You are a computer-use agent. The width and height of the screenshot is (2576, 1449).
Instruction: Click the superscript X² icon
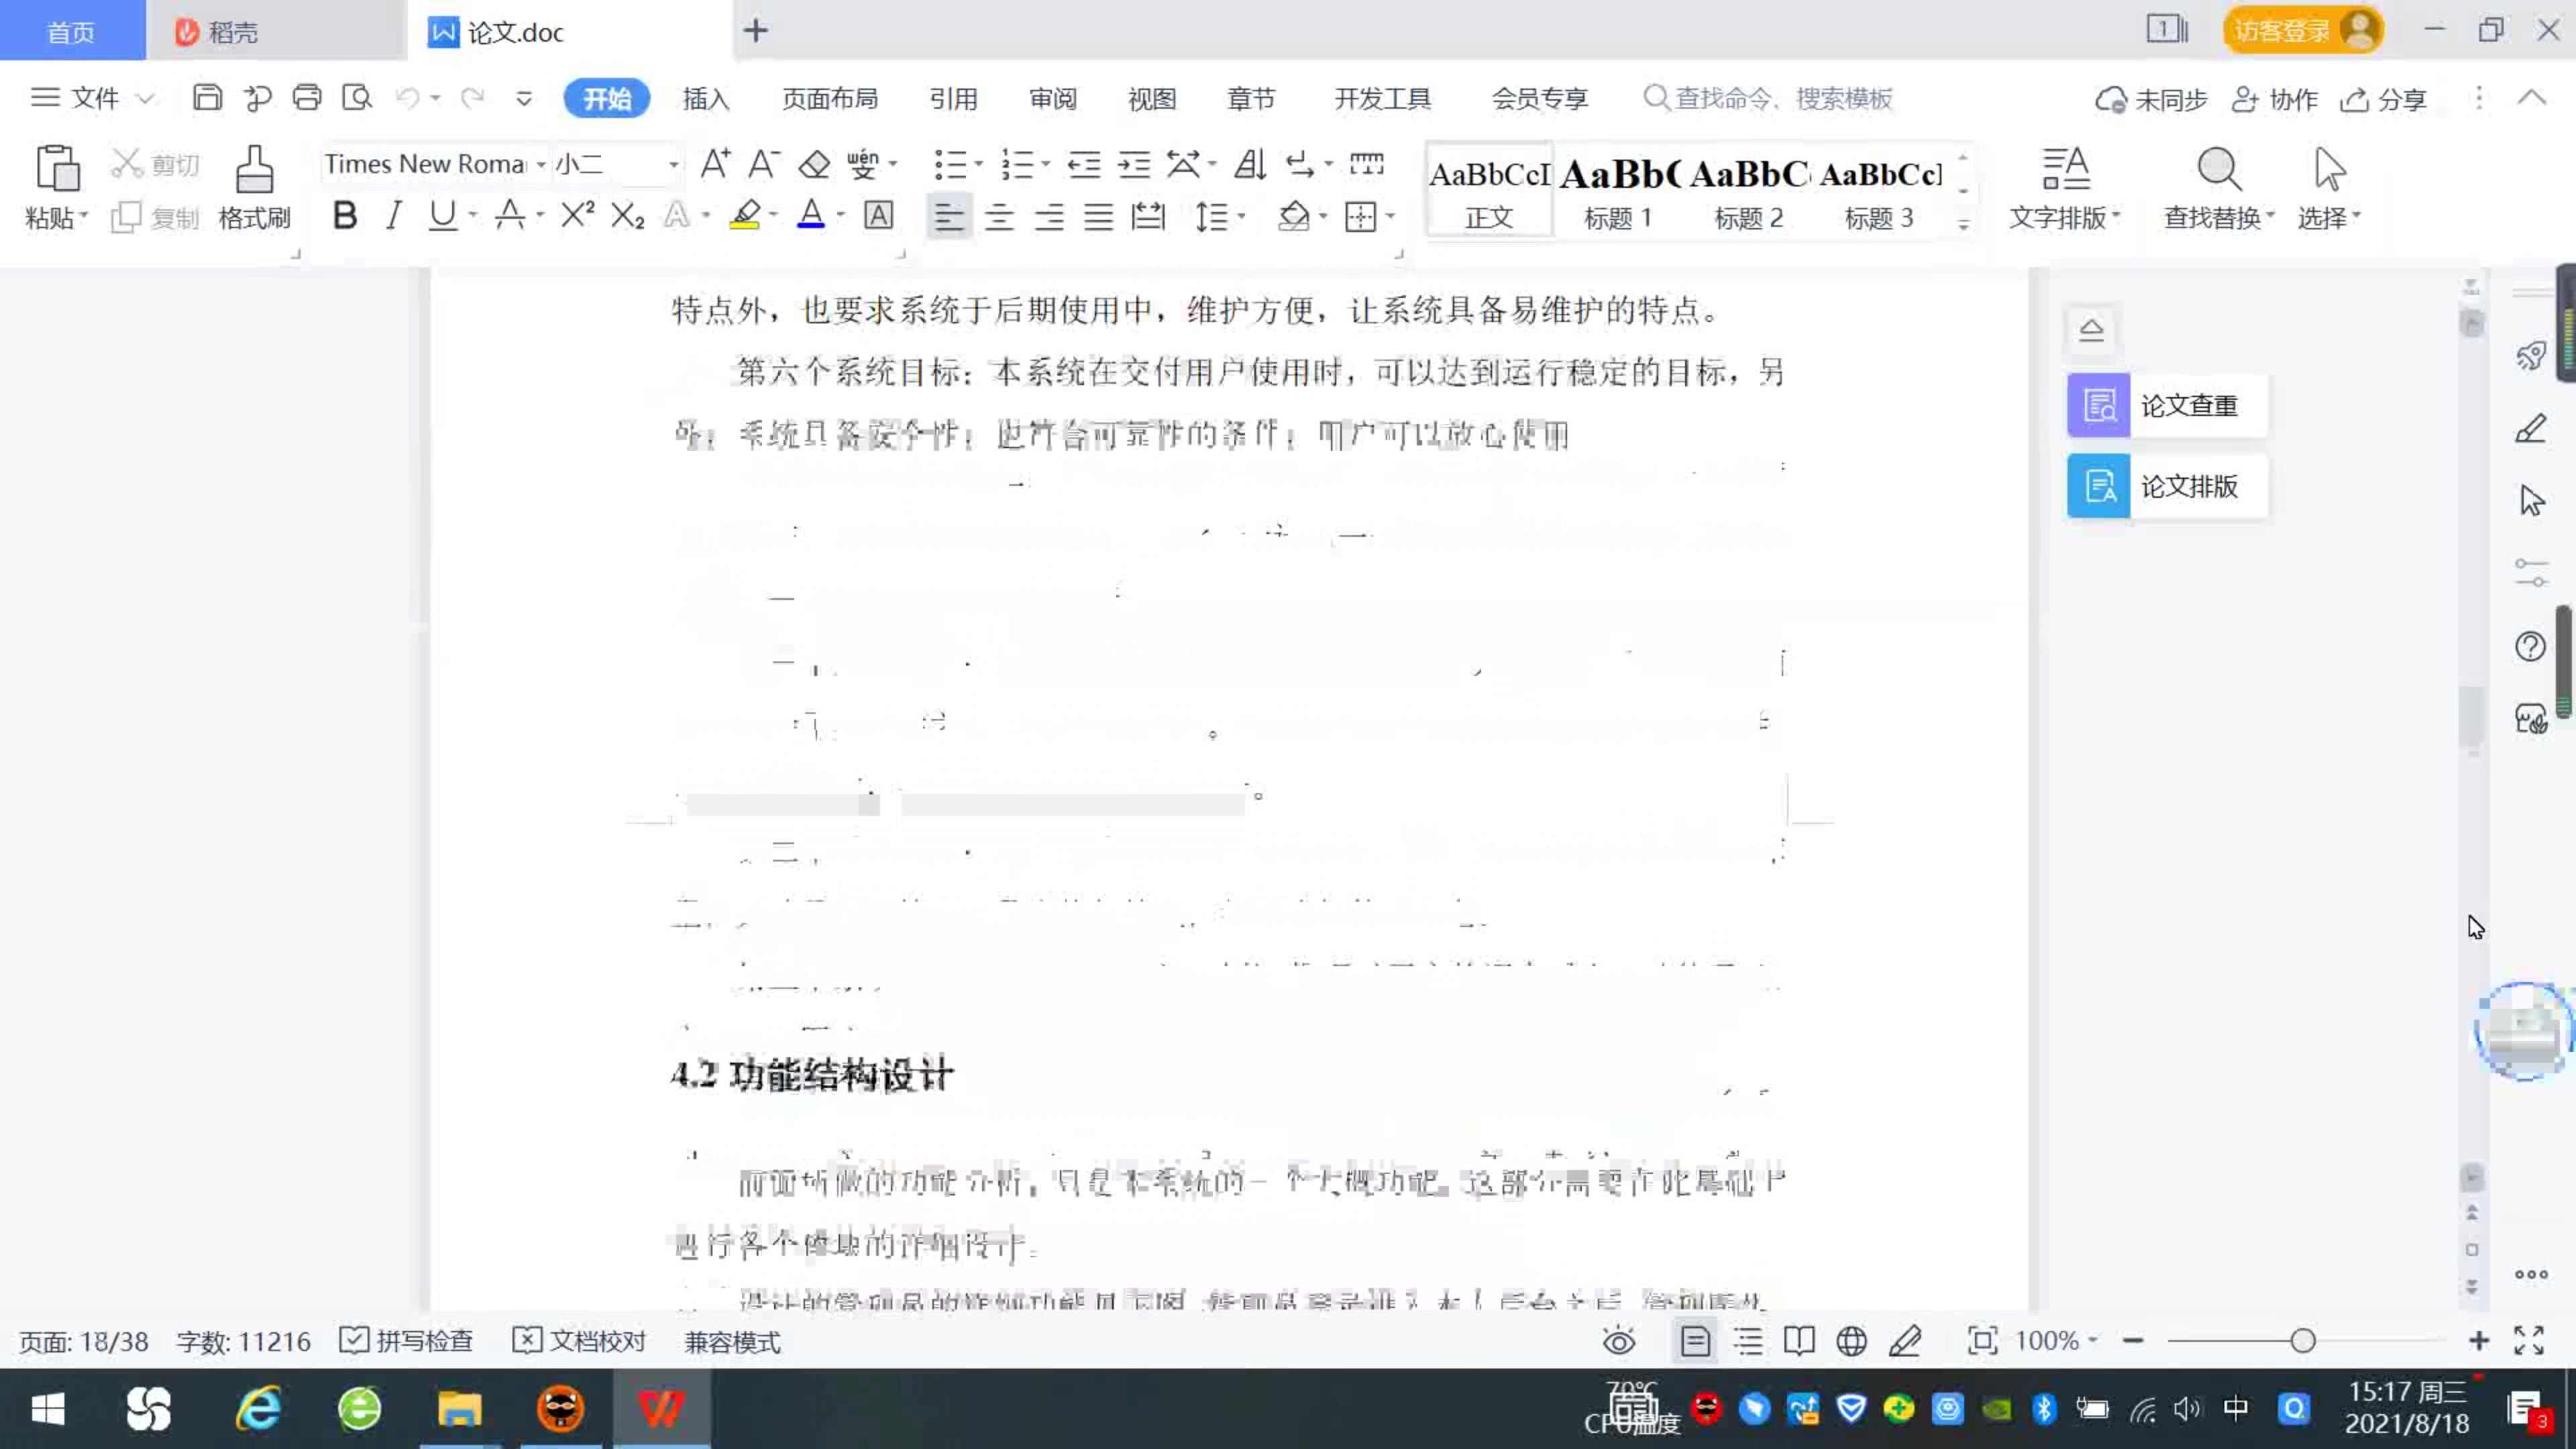577,216
